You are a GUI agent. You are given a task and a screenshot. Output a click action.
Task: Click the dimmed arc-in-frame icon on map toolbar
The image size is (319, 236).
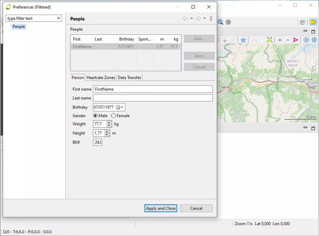(262, 40)
